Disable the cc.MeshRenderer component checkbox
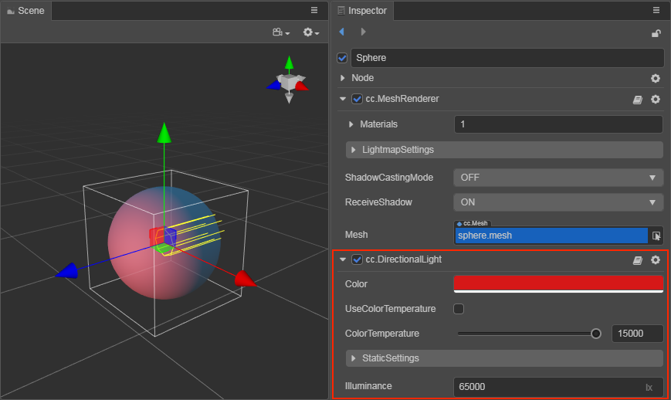671x400 pixels. [x=357, y=99]
